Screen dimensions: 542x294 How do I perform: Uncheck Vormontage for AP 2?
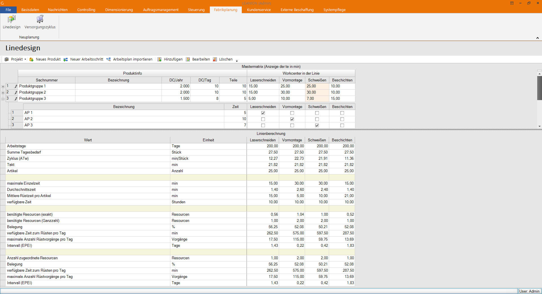pos(292,119)
